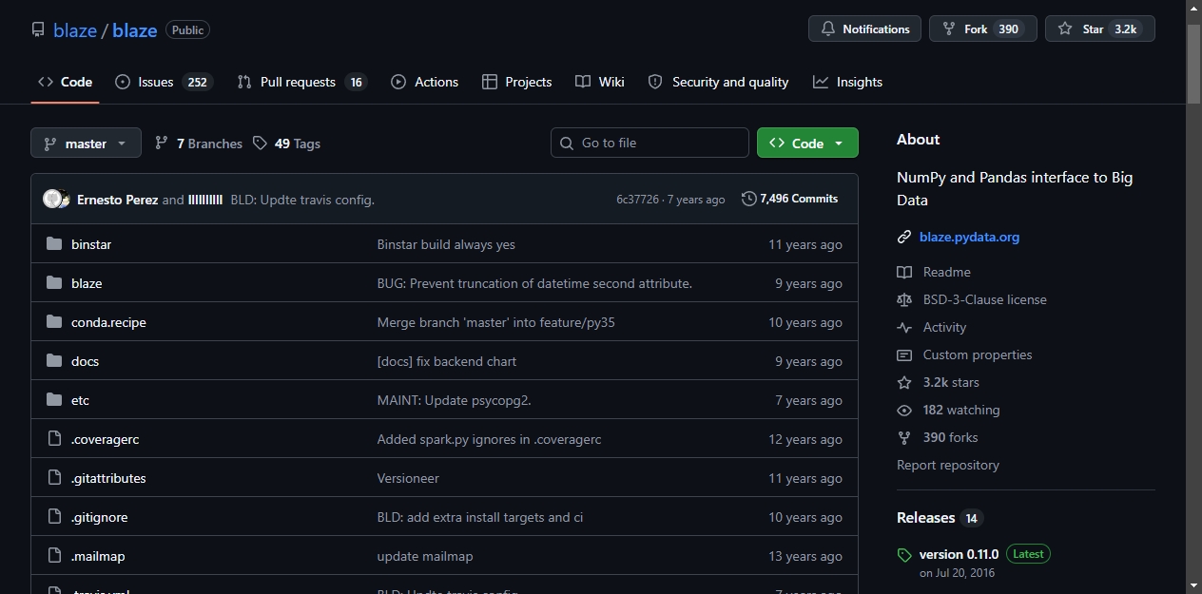This screenshot has height=594, width=1202.
Task: Open the Releases 14 heading link
Action: (x=940, y=518)
